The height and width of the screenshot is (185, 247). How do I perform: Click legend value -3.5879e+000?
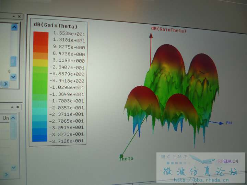(x=67, y=74)
